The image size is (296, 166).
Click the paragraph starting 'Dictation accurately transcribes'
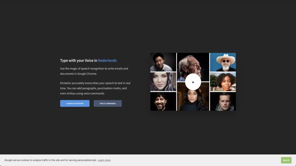(x=95, y=88)
